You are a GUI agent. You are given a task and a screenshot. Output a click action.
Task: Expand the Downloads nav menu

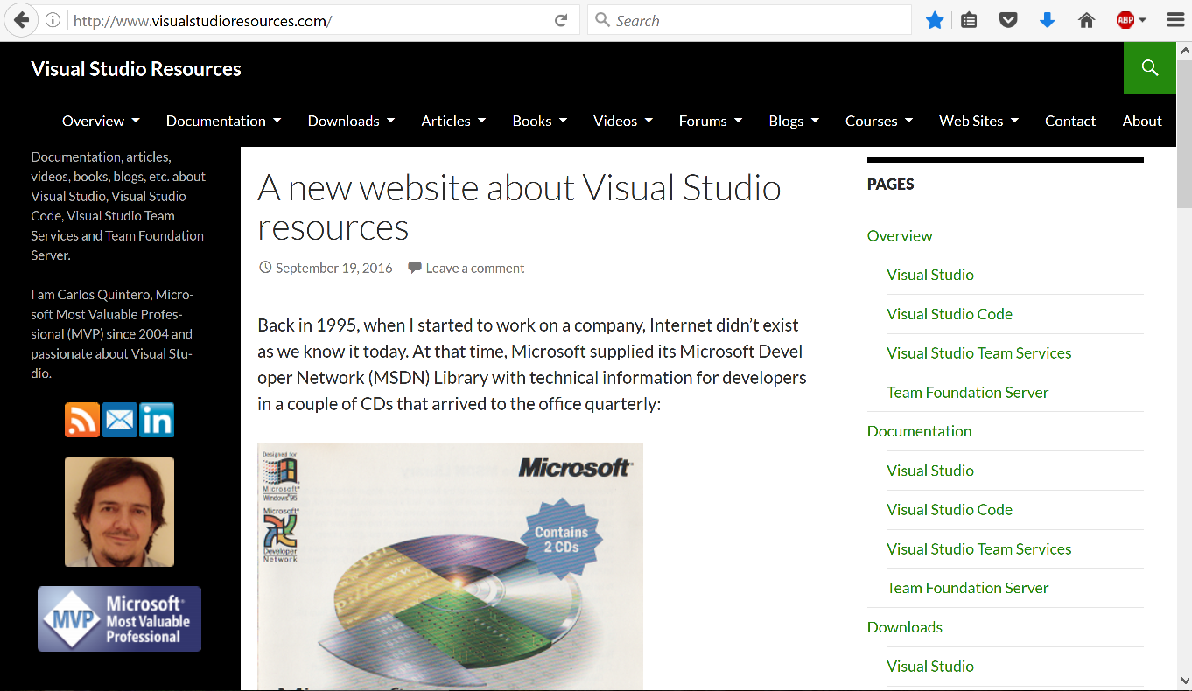[x=352, y=121]
